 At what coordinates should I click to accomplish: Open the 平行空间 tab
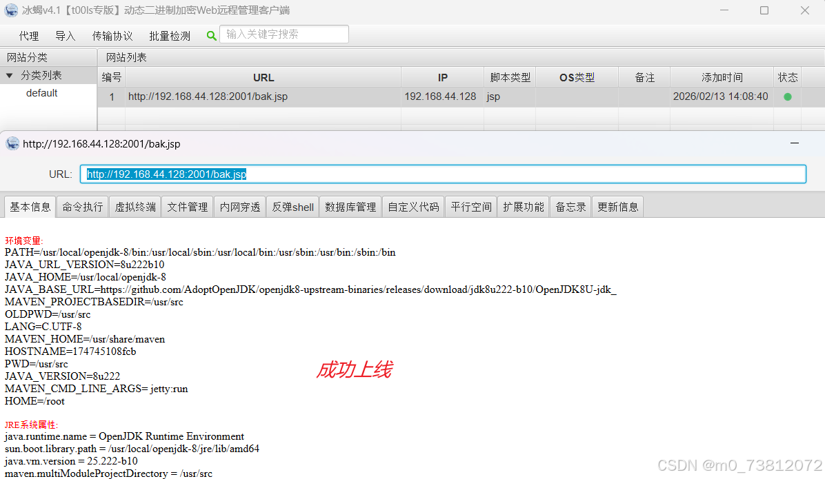(x=471, y=207)
